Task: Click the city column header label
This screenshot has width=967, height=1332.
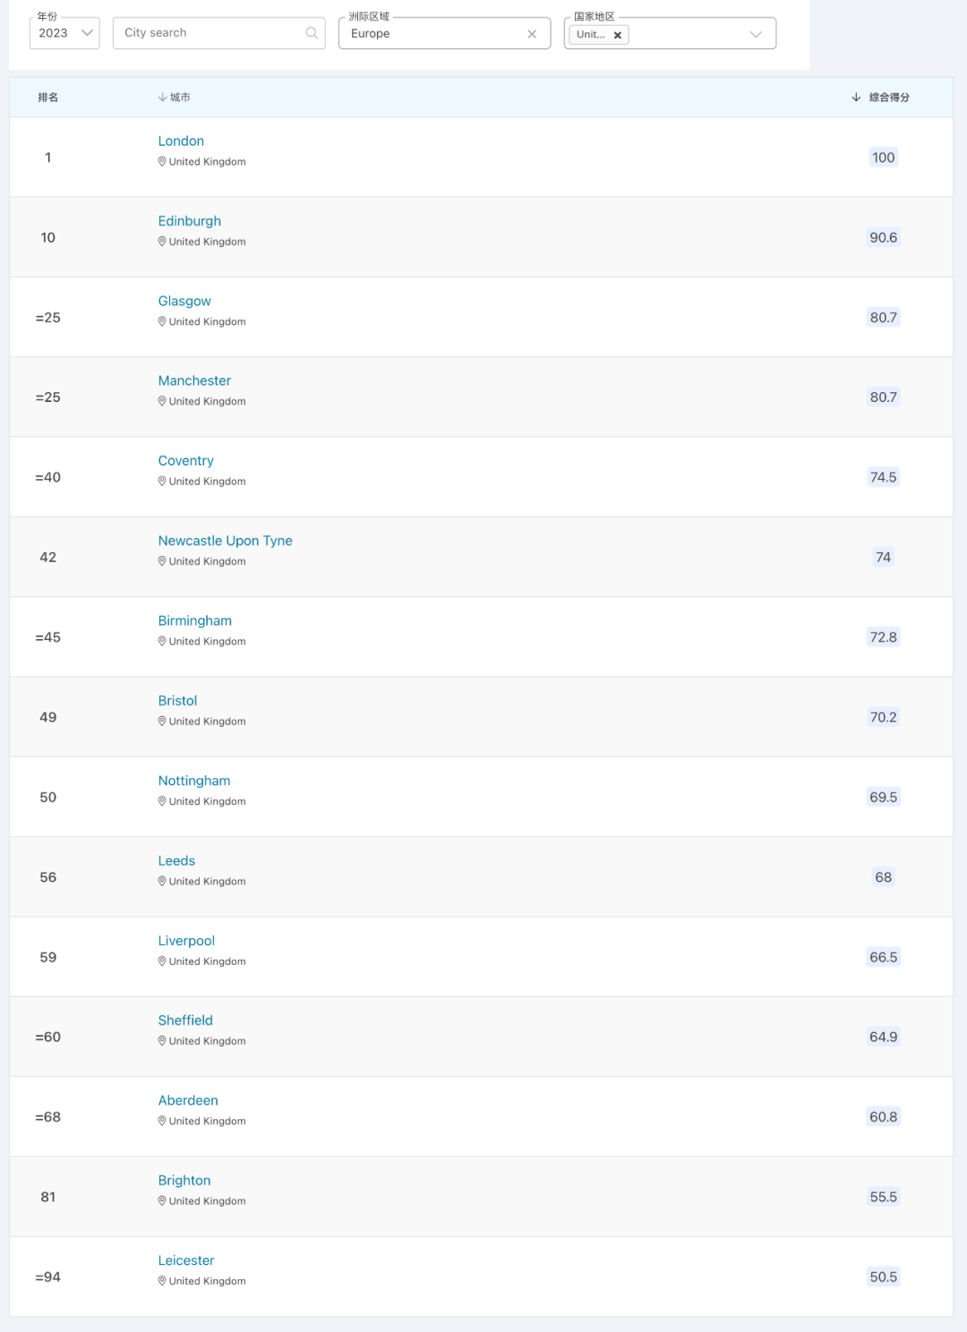Action: point(180,98)
